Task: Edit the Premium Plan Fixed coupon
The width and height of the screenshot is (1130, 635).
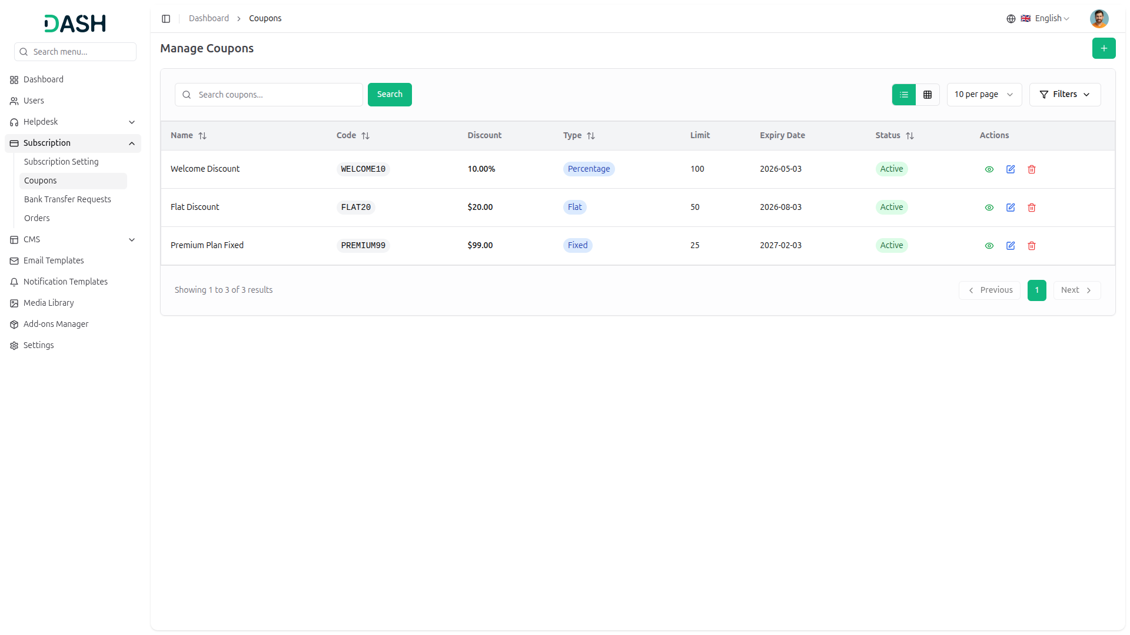Action: 1011,246
